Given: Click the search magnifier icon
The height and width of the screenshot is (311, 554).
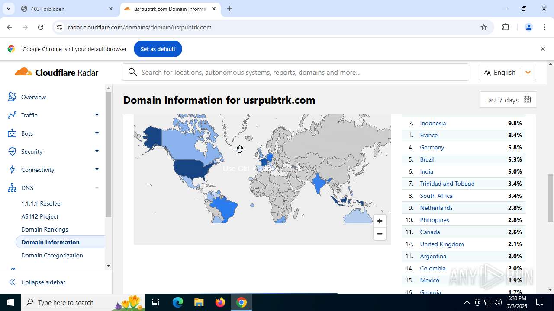Looking at the screenshot, I should click(x=133, y=72).
